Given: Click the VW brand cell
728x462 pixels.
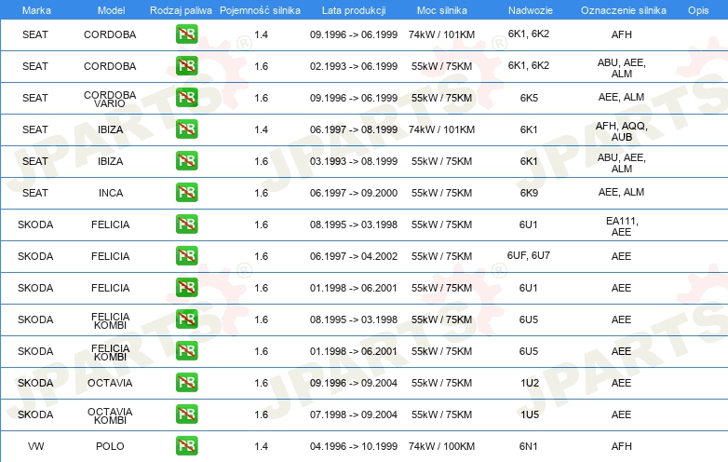Looking at the screenshot, I should click(x=35, y=446).
